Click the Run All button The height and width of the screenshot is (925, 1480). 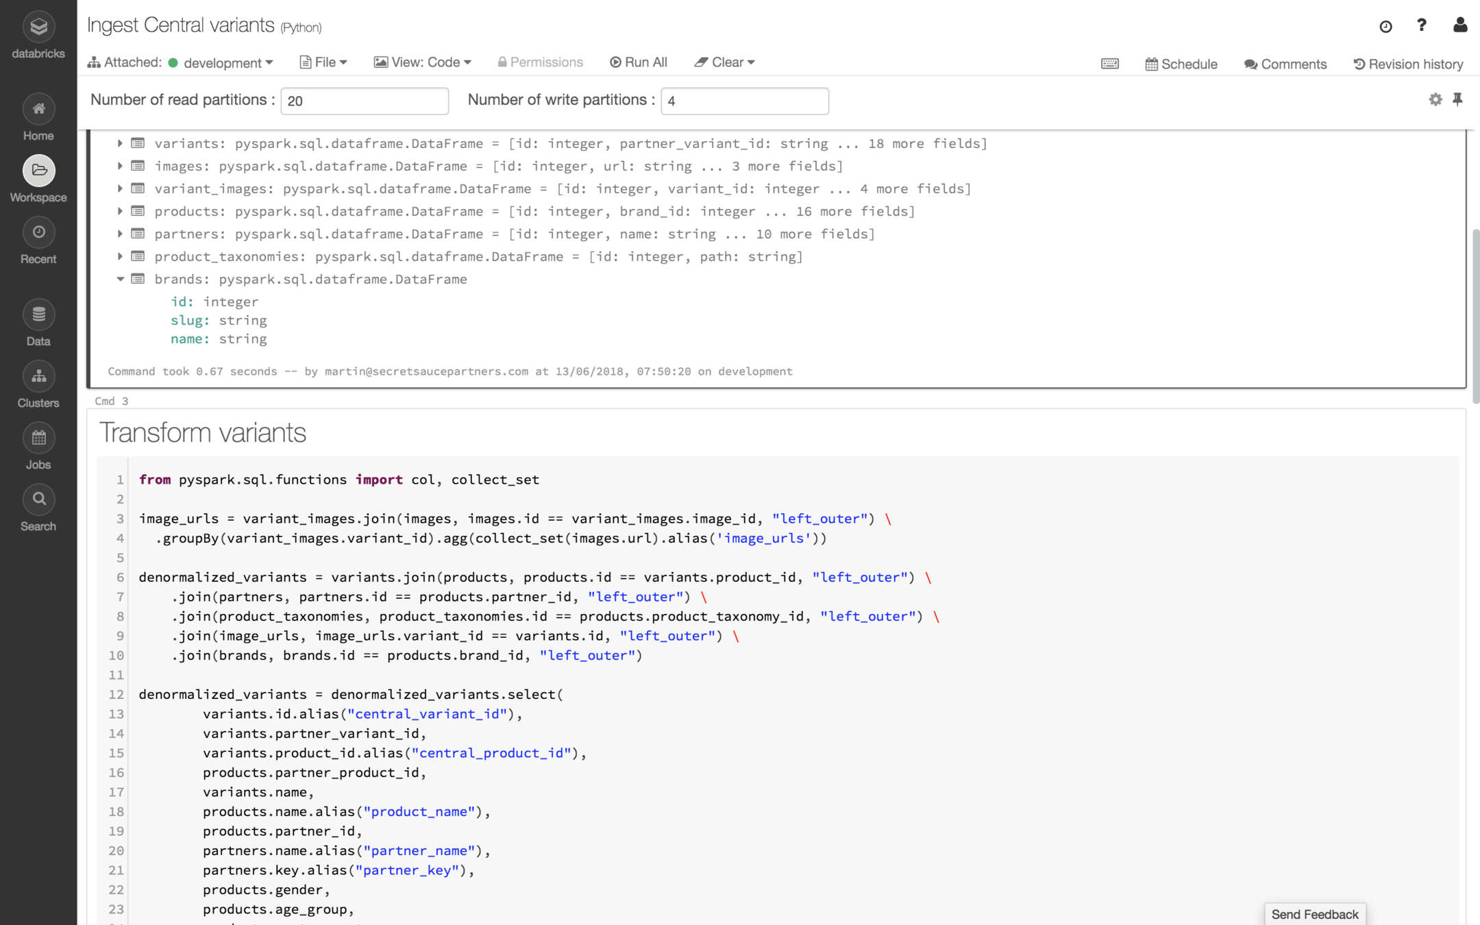tap(639, 62)
